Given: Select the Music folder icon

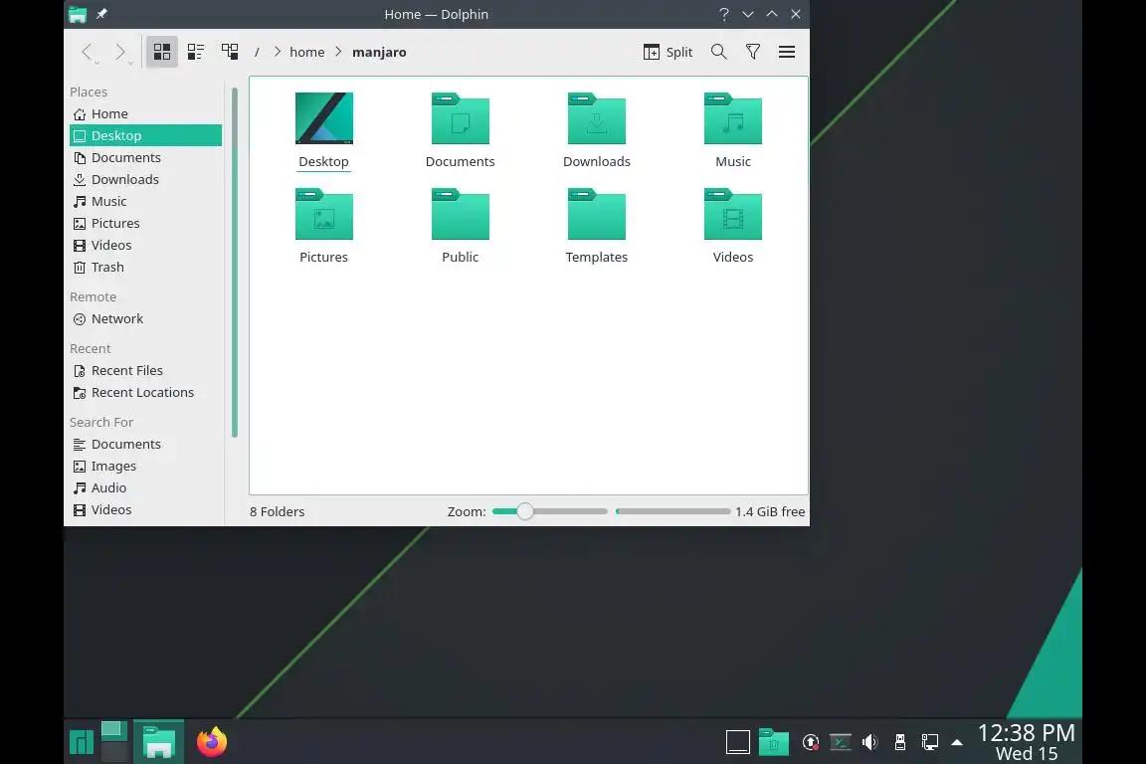Looking at the screenshot, I should tap(733, 118).
